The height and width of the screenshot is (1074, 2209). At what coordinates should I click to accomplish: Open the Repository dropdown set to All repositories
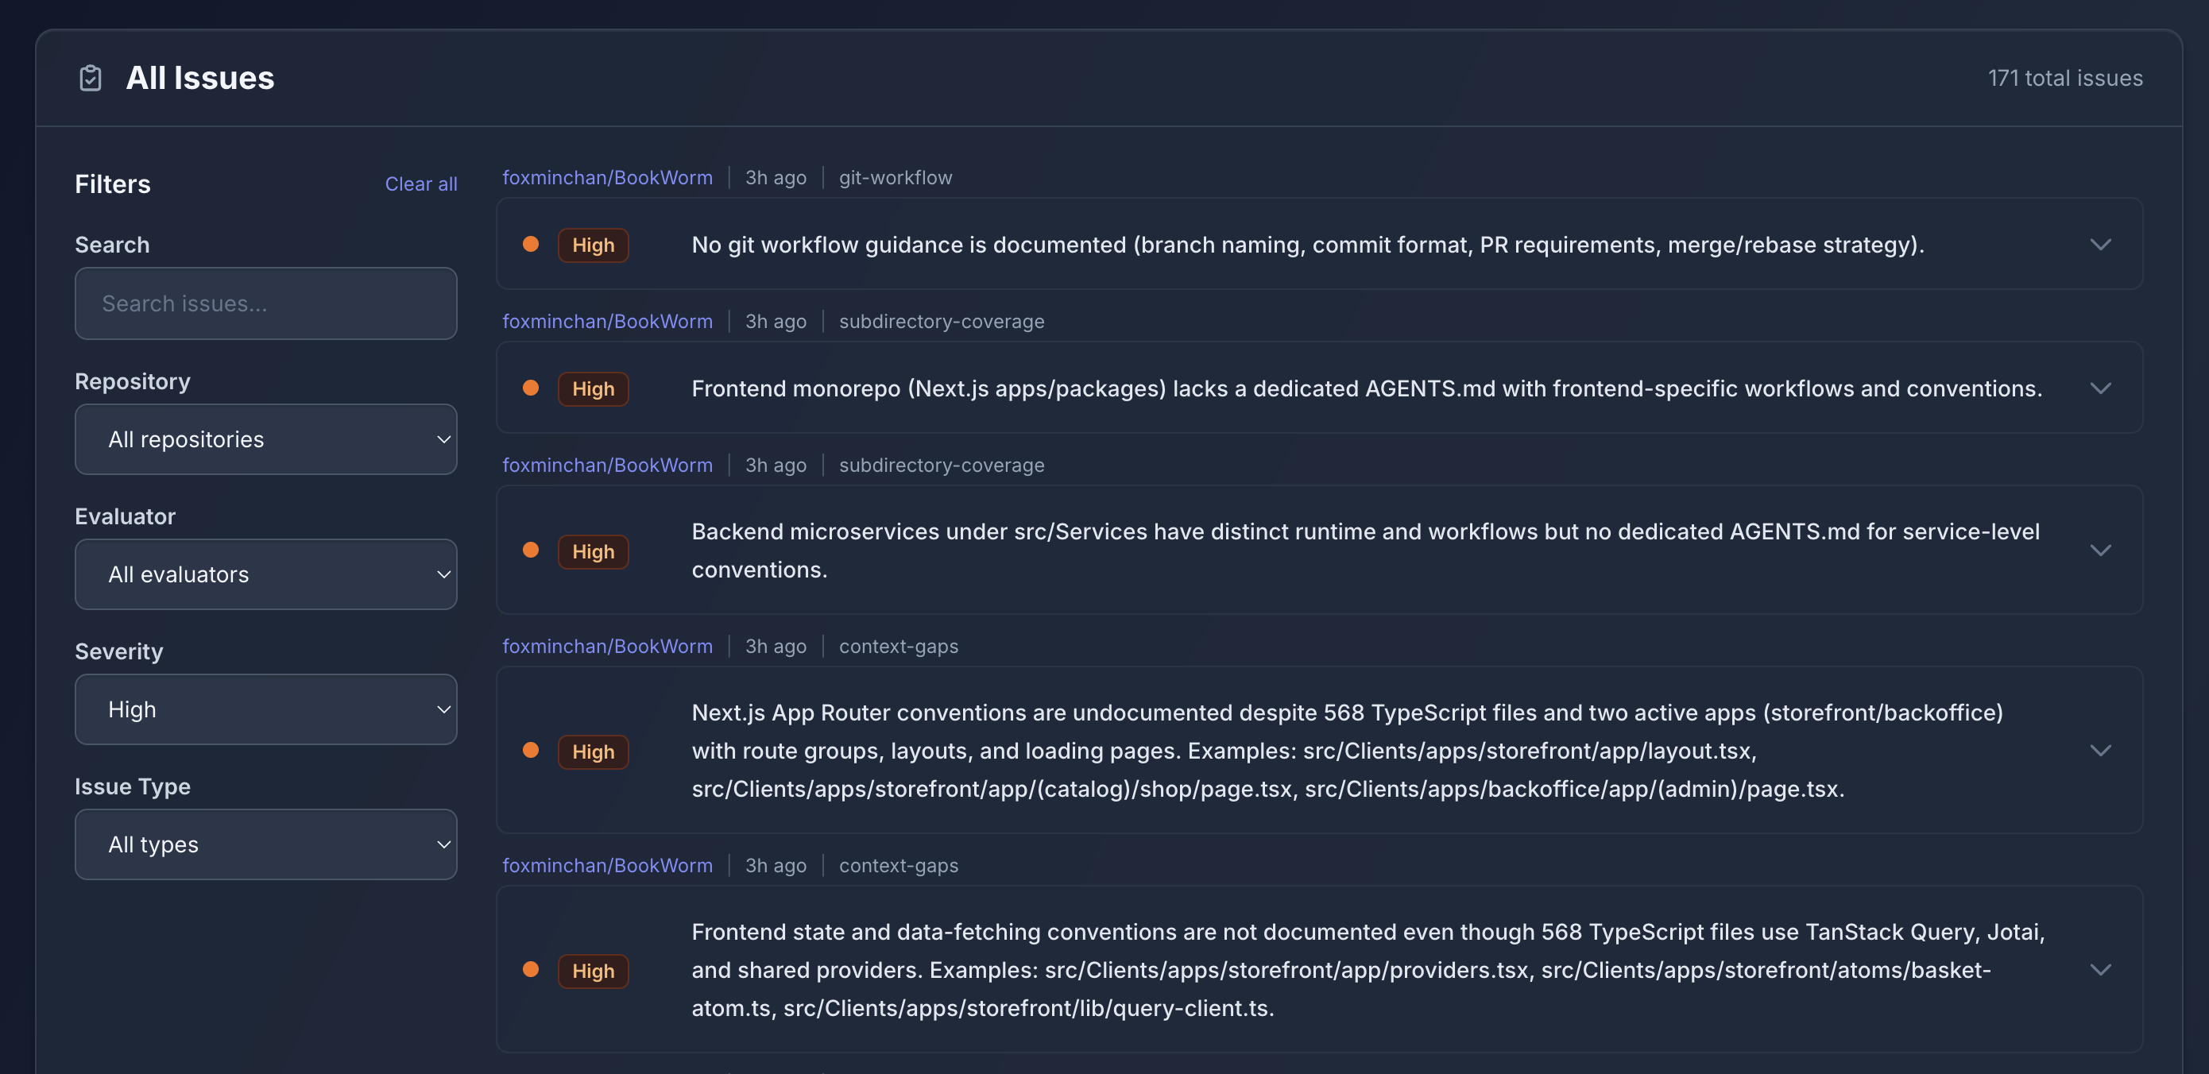[266, 438]
